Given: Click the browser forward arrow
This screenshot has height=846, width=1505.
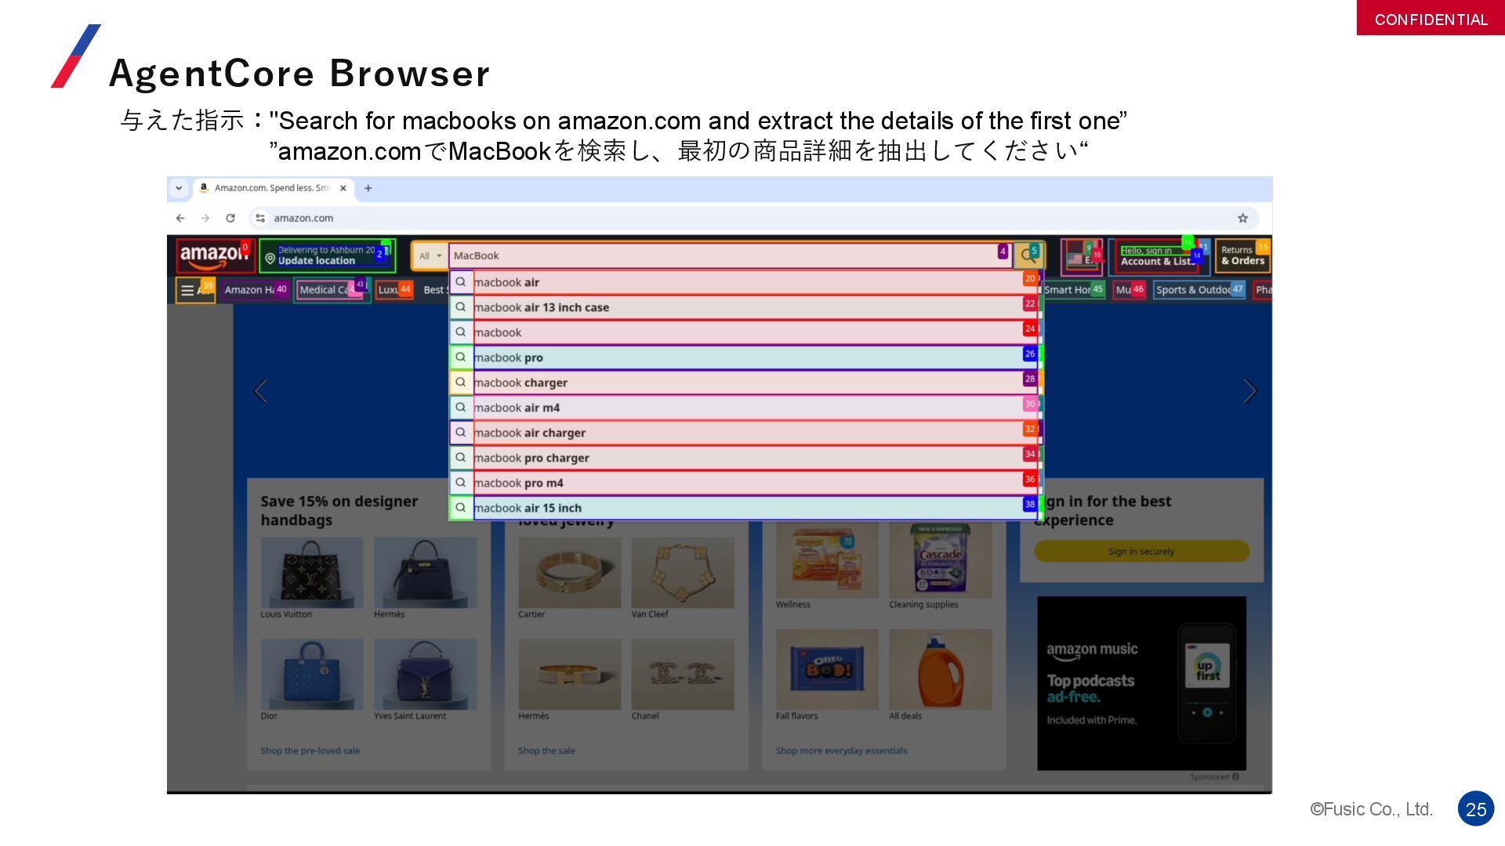Looking at the screenshot, I should [205, 219].
